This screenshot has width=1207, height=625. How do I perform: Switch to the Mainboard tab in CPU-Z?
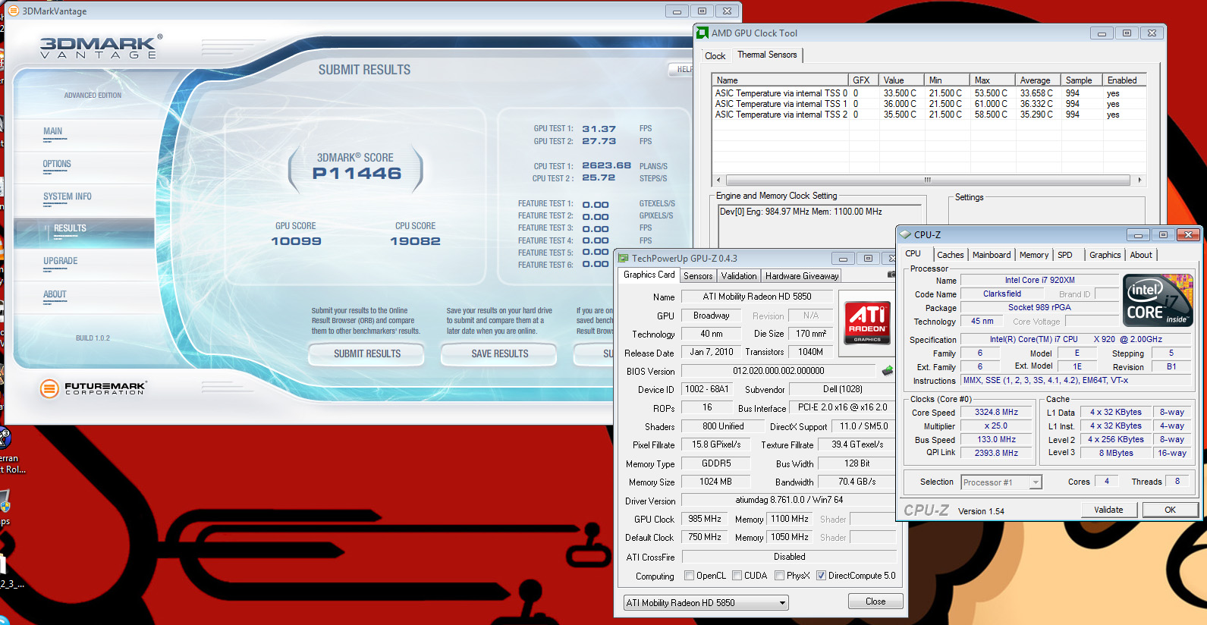[992, 255]
